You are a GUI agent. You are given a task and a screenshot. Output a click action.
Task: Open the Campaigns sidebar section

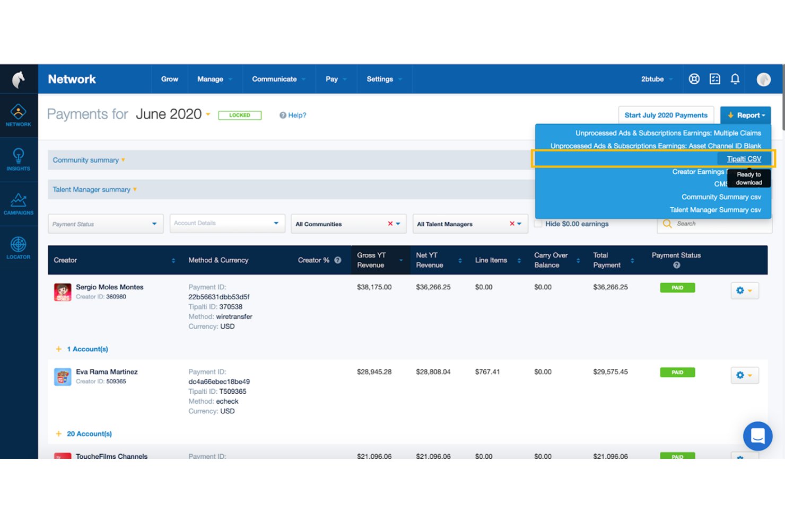[19, 204]
